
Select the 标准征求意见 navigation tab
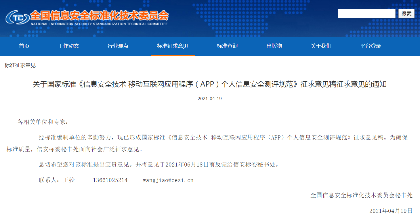pyautogui.click(x=173, y=46)
